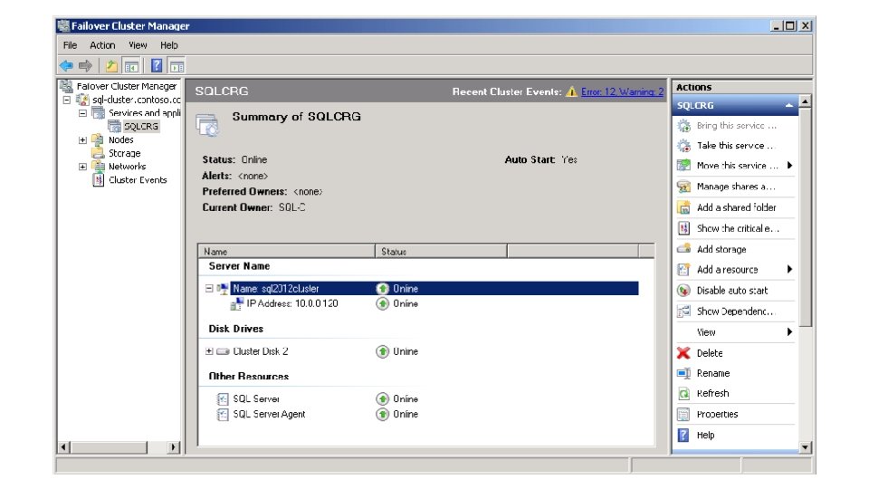The image size is (869, 489).
Task: Click the Add storage icon
Action: 684,248
